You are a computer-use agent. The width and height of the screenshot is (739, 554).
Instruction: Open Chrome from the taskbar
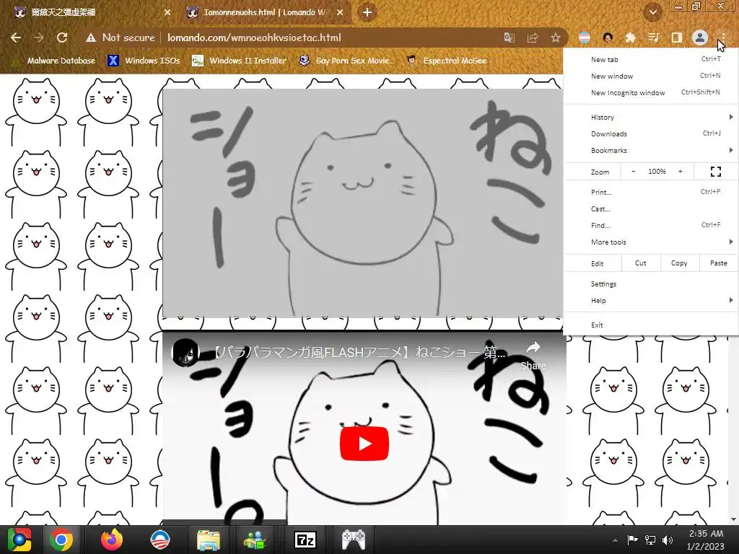(62, 540)
